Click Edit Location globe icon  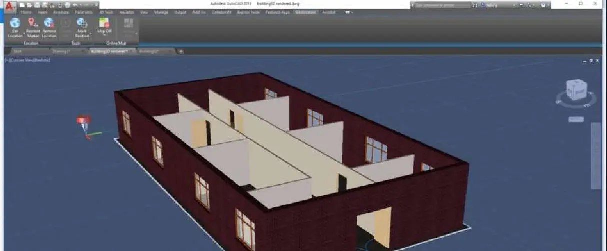coord(15,23)
